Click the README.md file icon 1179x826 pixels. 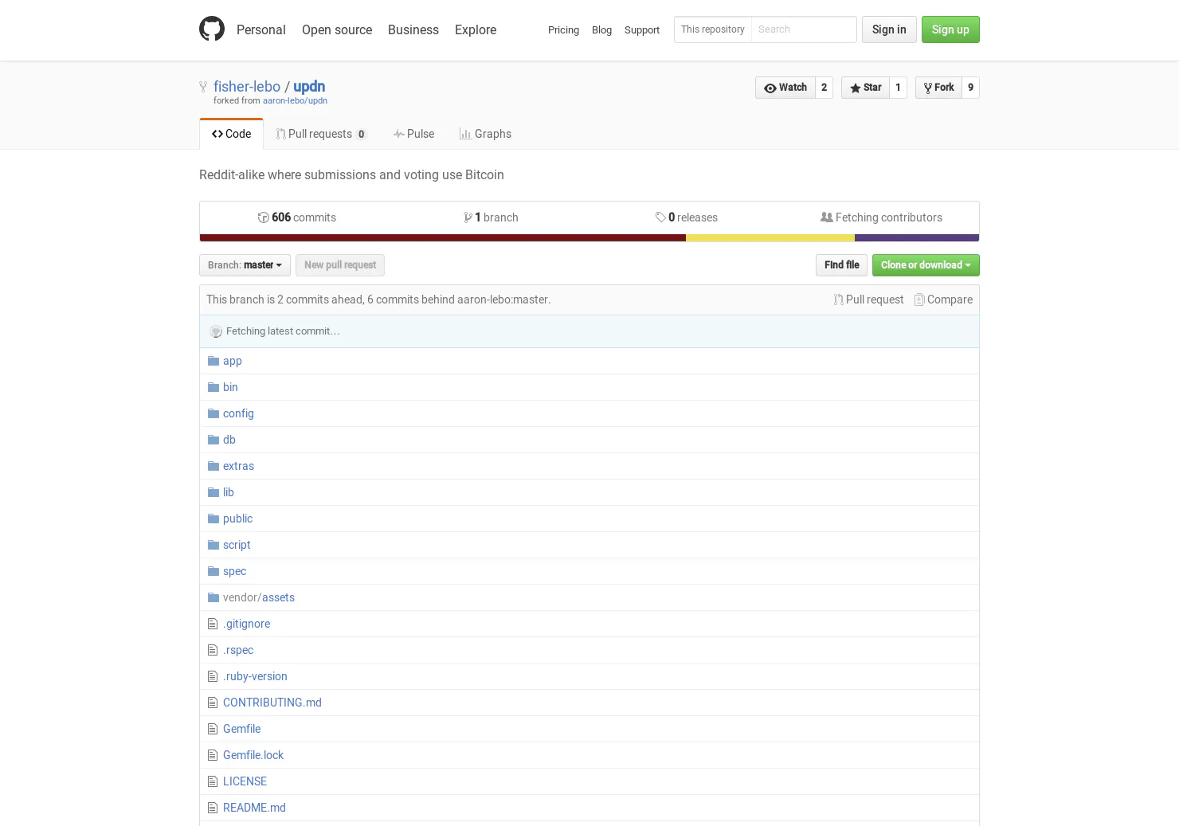pos(213,808)
